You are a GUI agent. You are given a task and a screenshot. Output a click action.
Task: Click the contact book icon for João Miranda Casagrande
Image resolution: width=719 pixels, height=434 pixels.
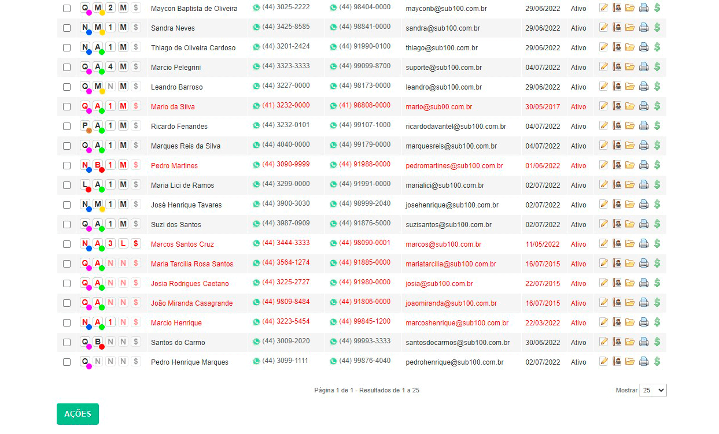tap(617, 303)
